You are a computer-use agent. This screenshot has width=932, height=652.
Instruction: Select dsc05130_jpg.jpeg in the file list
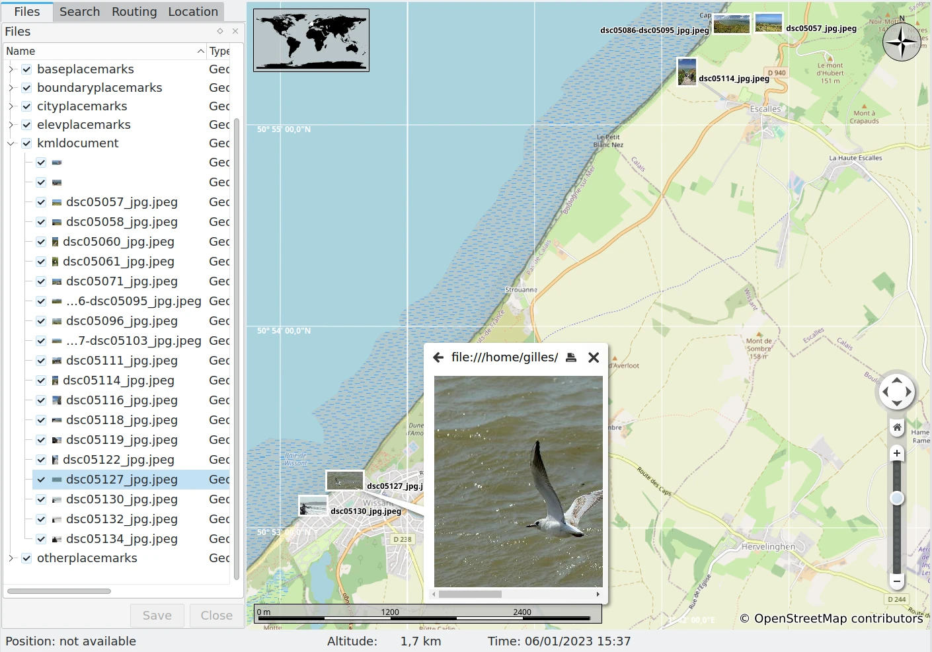click(122, 499)
